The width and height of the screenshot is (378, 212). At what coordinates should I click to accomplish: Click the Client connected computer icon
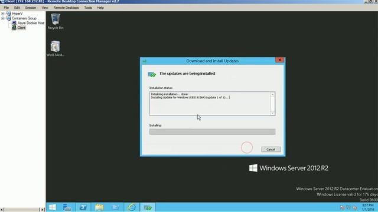(14, 28)
